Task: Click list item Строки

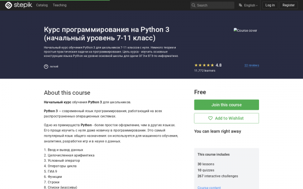Action: click(54, 182)
